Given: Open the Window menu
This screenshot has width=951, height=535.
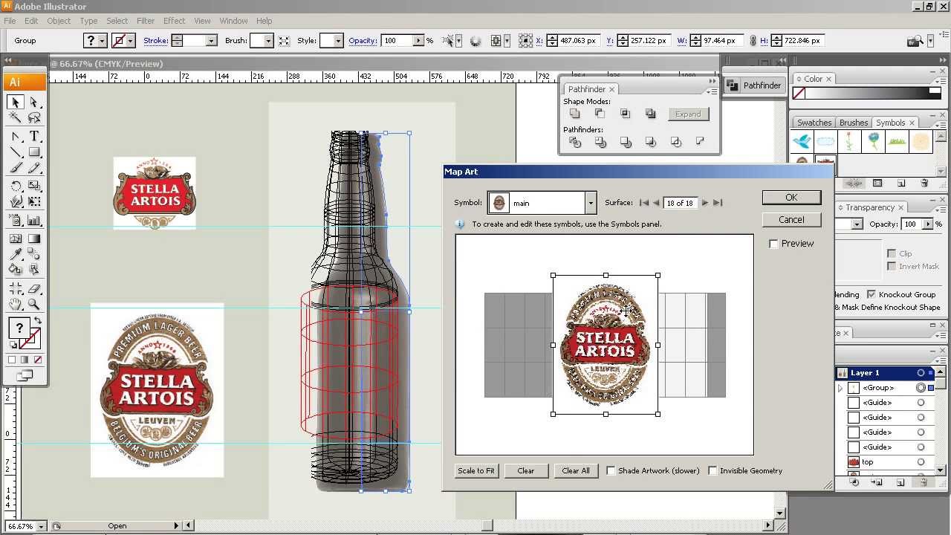Looking at the screenshot, I should click(x=233, y=21).
